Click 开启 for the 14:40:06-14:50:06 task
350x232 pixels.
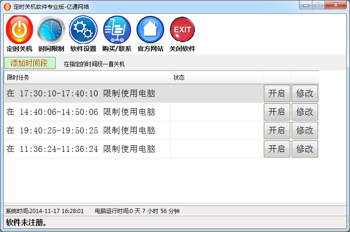[277, 112]
